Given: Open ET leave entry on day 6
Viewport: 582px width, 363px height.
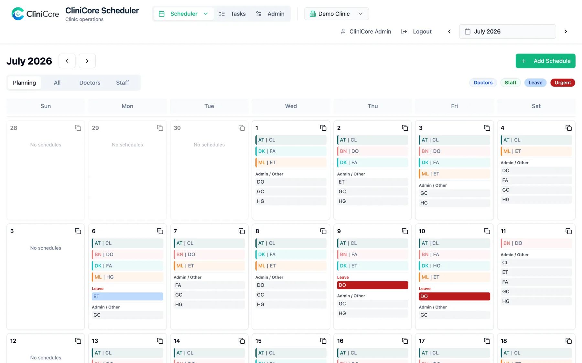Looking at the screenshot, I should pos(127,297).
